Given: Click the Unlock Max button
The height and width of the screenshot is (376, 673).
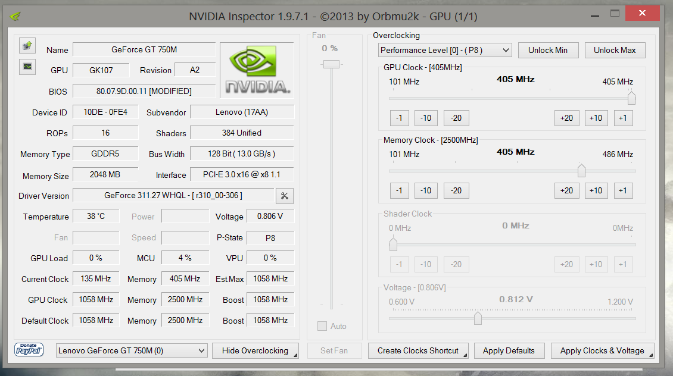Looking at the screenshot, I should click(x=615, y=50).
